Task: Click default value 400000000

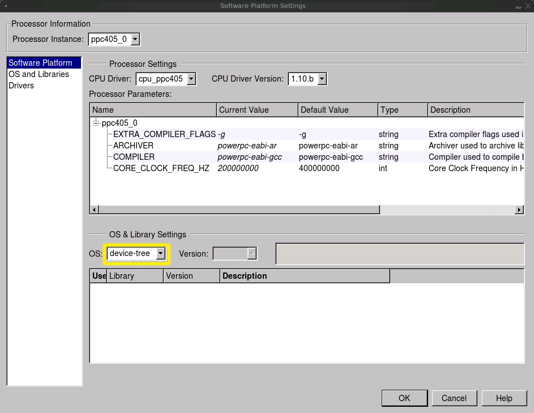Action: (319, 168)
